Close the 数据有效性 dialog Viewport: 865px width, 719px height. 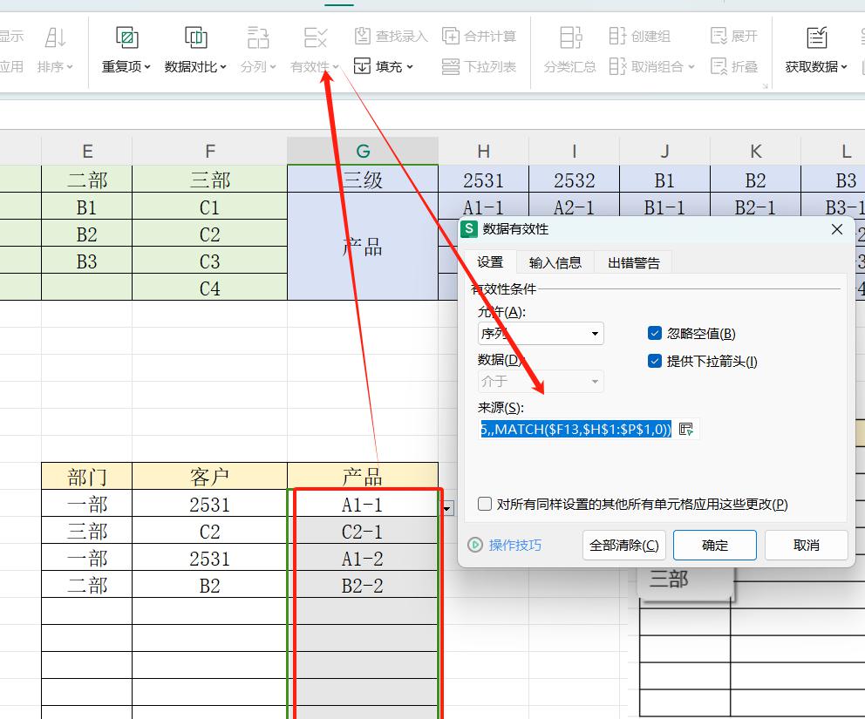point(837,229)
